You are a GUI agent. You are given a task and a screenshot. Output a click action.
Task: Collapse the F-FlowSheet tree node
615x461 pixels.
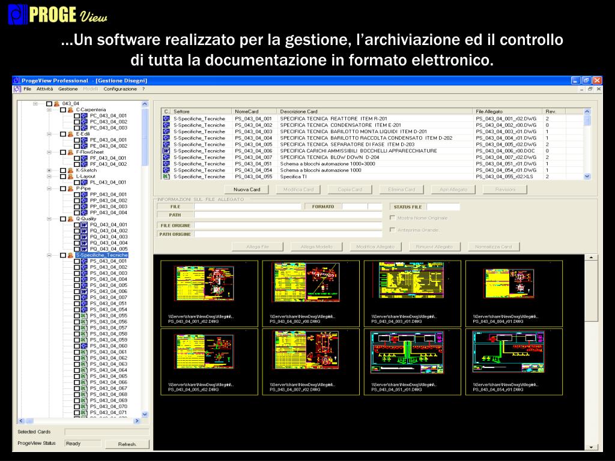coord(49,152)
